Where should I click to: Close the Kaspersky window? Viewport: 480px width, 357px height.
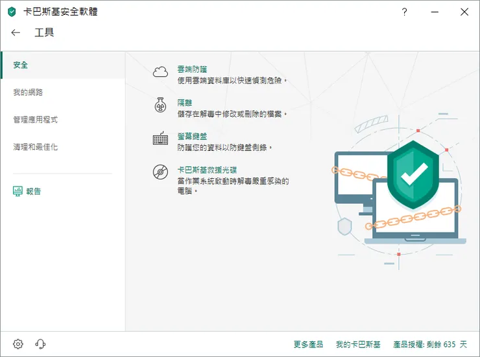[x=464, y=12]
